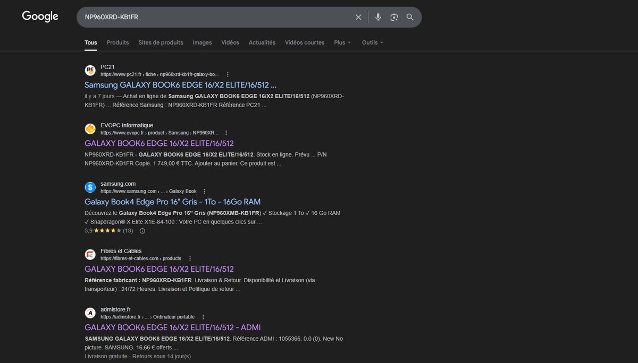Click the PC21 site name
This screenshot has width=638, height=363.
pos(107,67)
